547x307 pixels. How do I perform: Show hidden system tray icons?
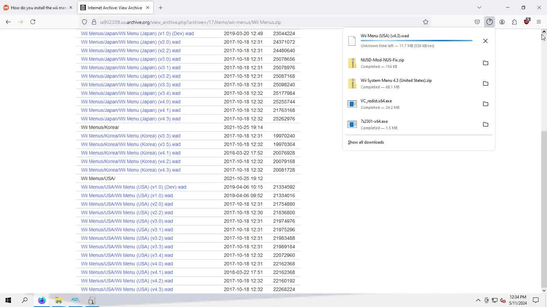click(478, 300)
